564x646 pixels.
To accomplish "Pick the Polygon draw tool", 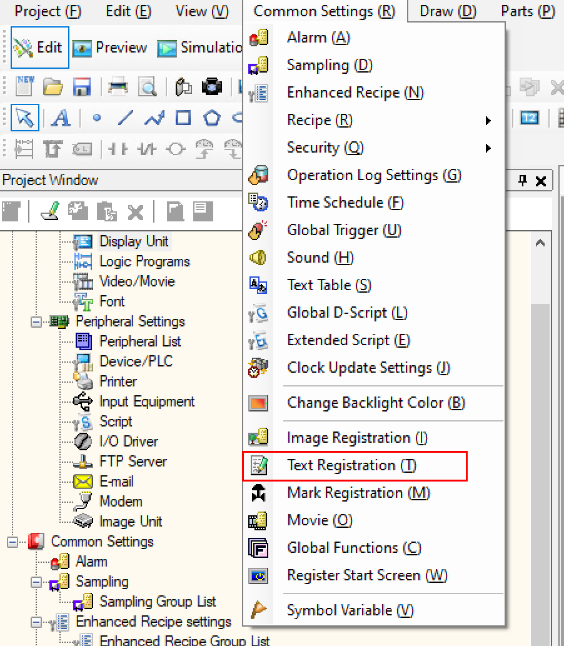I will (x=211, y=118).
